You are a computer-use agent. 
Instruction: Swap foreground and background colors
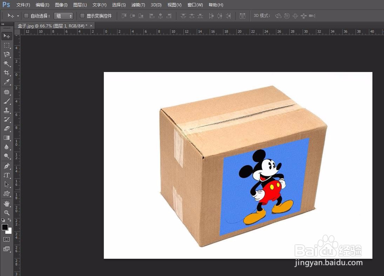[x=9, y=219]
